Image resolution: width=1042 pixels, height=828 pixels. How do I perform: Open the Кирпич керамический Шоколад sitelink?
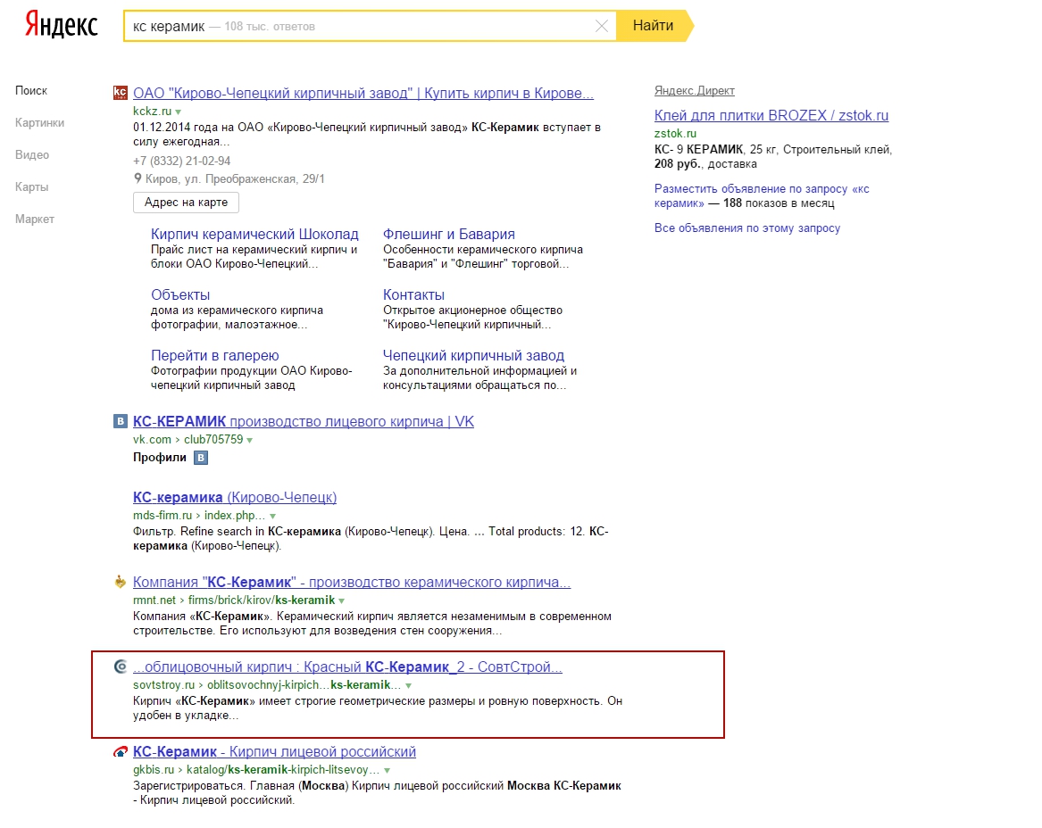click(x=254, y=234)
